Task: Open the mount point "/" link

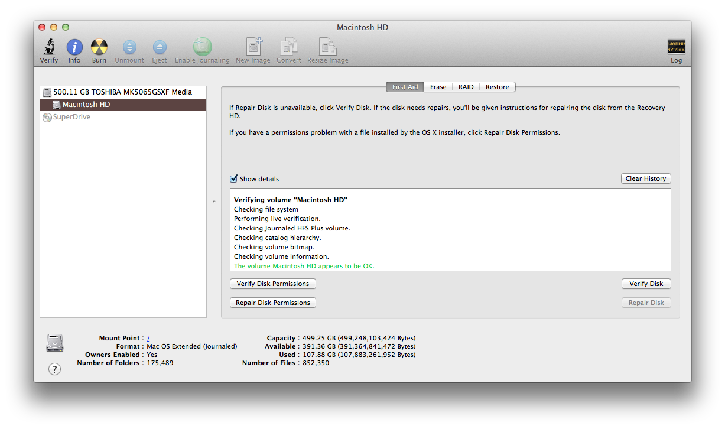Action: click(148, 338)
